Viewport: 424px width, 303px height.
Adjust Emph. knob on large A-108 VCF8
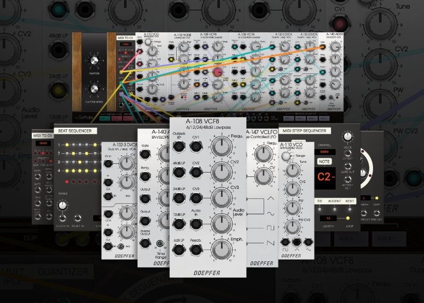pos(222,250)
